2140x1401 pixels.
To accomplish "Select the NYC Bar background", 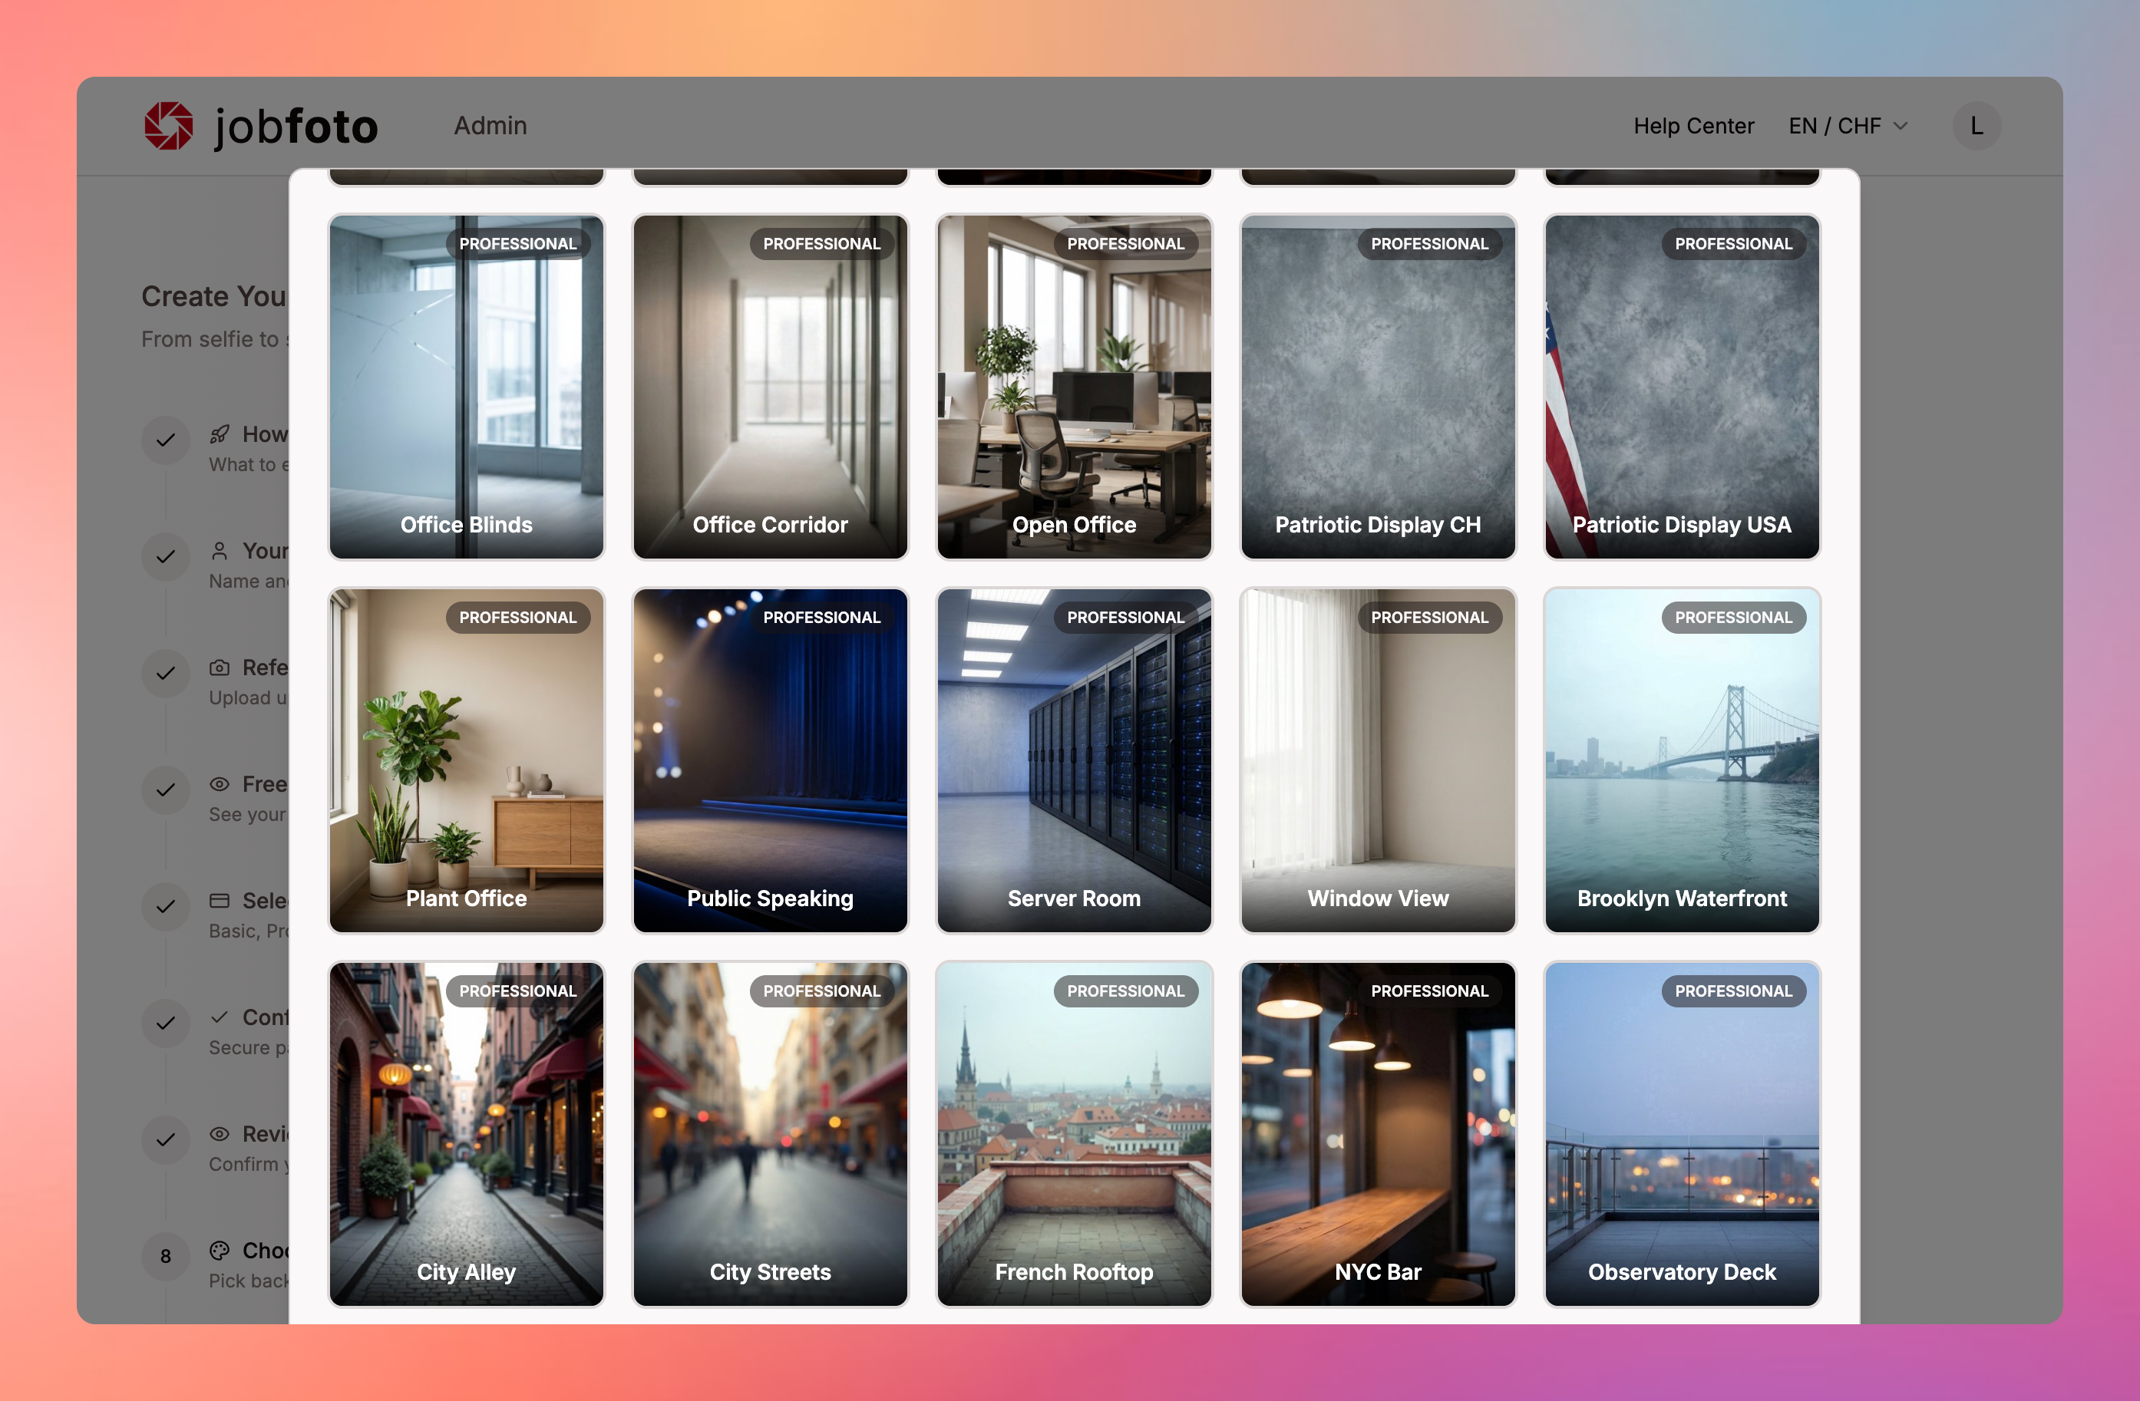I will click(1379, 1134).
